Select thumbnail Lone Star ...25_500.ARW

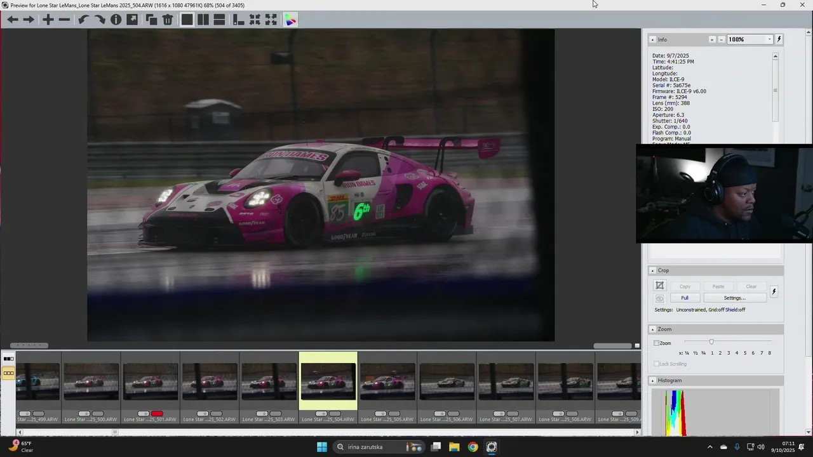91,381
